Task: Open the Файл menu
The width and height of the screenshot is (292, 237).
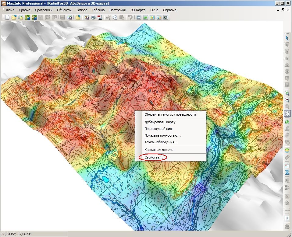Action: 10,10
